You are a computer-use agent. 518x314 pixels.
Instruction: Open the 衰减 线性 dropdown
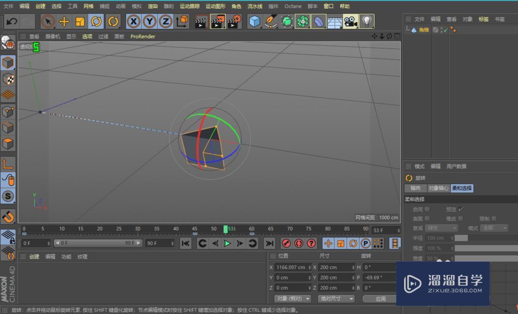point(442,228)
